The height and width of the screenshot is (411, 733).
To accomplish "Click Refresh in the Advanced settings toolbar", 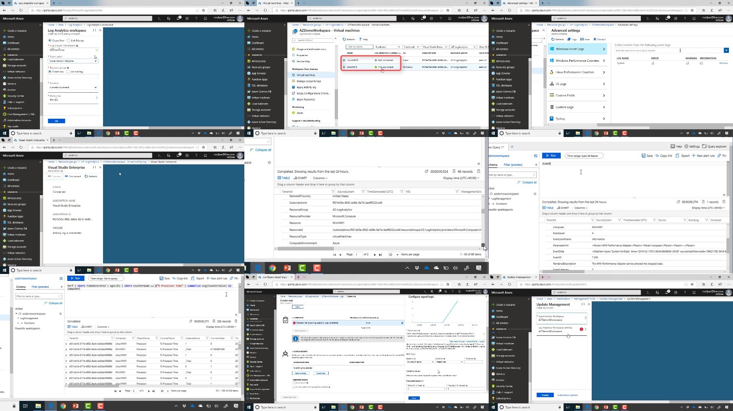I will coord(558,39).
